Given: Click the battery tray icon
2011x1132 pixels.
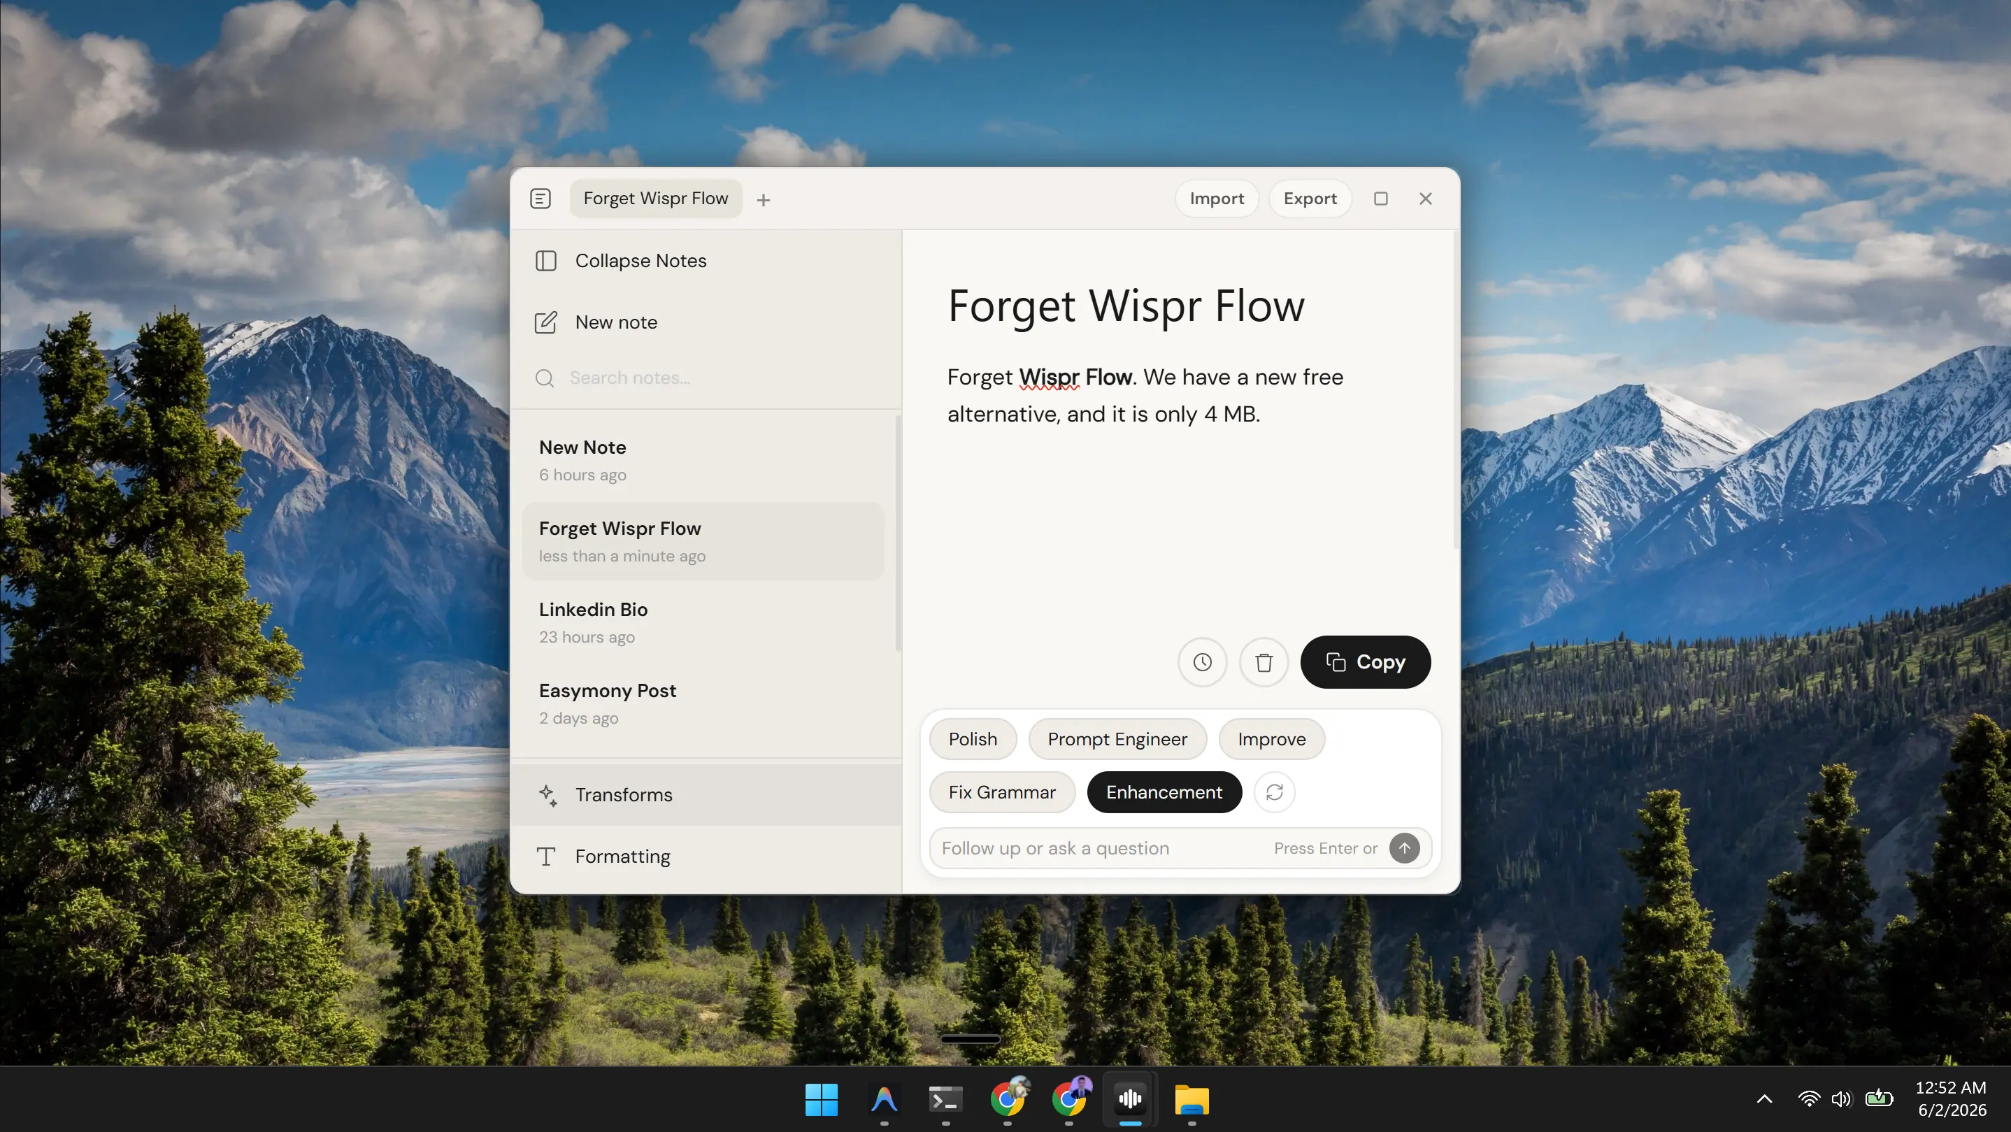Looking at the screenshot, I should [1879, 1099].
